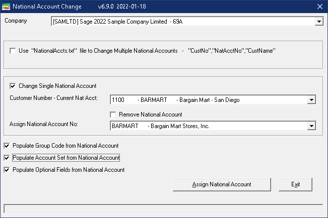The height and width of the screenshot is (218, 328).
Task: Expand the Company dropdown arrow
Action: (319, 22)
